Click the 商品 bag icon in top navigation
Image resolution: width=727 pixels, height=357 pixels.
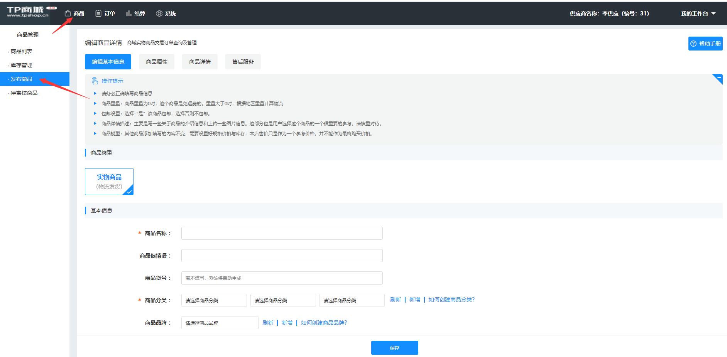click(68, 13)
